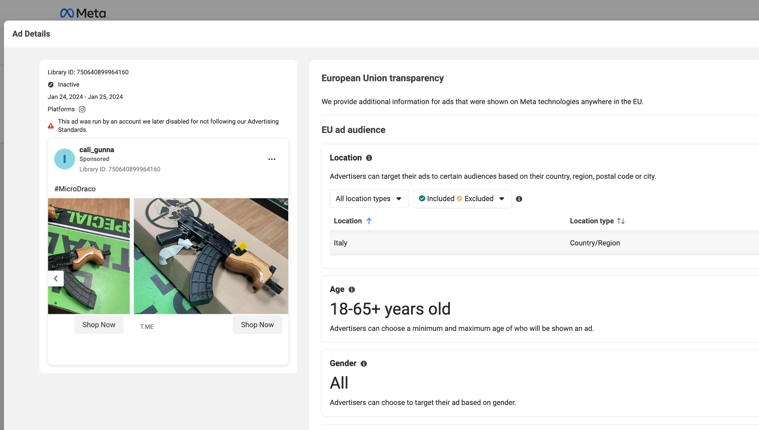Viewport: 759px width, 430px height.
Task: Open the three-dot ad options menu
Action: pyautogui.click(x=272, y=159)
